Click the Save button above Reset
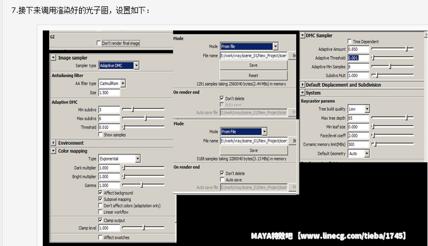Image resolution: width=428 pixels, height=246 pixels. point(253,65)
